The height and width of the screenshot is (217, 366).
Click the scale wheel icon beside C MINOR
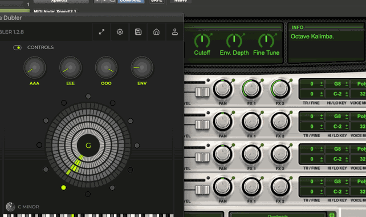point(10,207)
